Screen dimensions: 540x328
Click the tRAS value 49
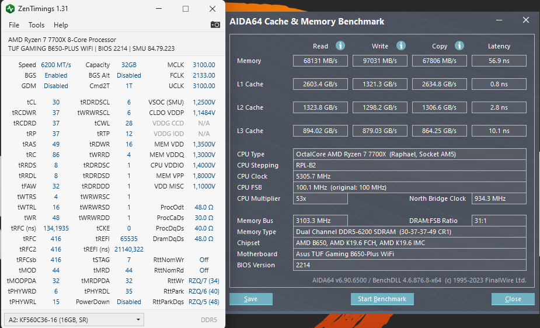point(56,144)
